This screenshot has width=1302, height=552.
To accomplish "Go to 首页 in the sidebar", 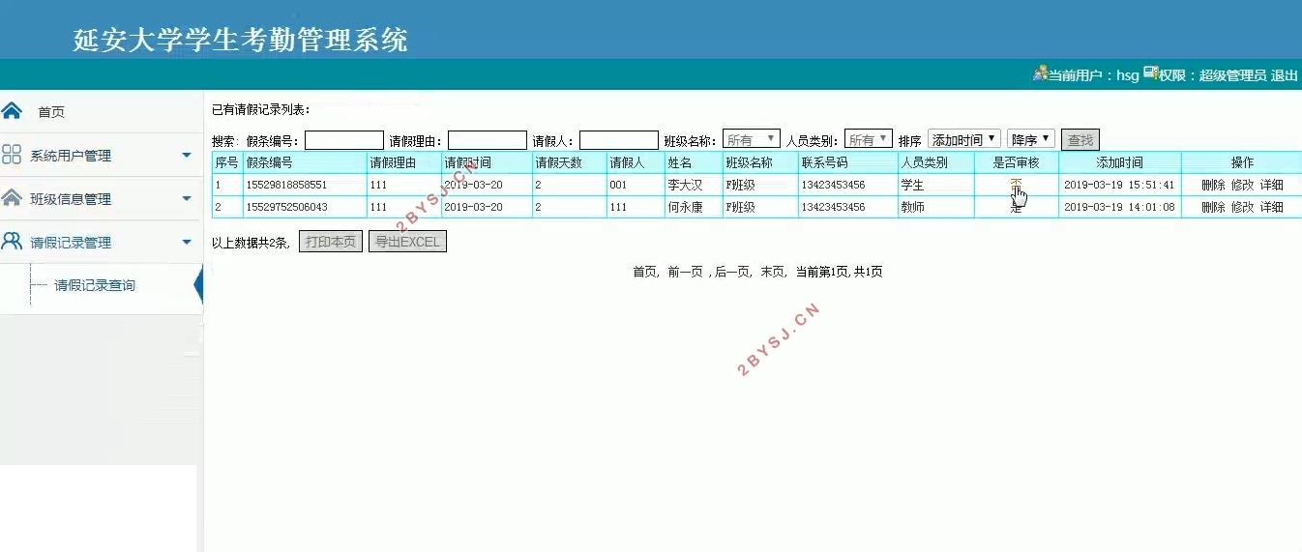I will click(51, 112).
